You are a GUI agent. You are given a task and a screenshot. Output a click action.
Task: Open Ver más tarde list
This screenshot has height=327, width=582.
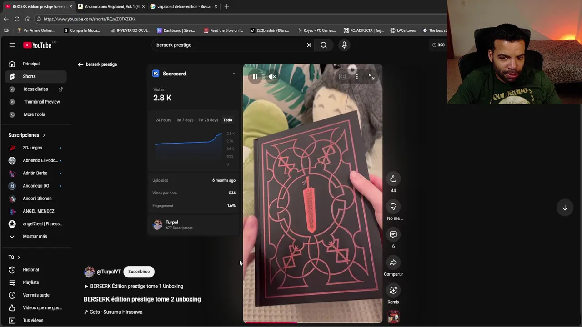point(35,295)
